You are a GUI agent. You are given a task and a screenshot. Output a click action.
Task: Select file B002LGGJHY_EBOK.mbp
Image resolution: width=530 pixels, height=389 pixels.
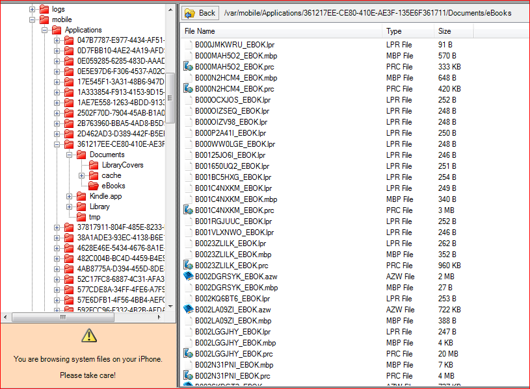pos(235,343)
